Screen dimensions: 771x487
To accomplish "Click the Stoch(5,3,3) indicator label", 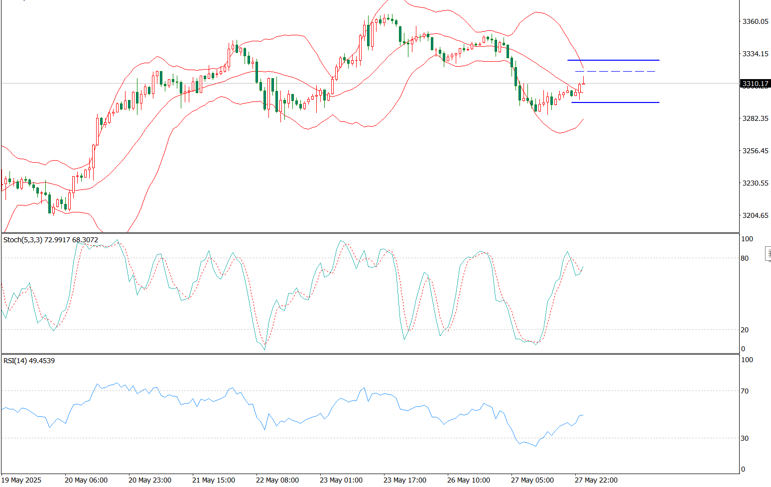I will pyautogui.click(x=50, y=240).
